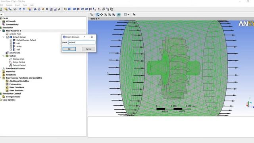Viewport: 254px width, 143px height.
Task: Click the flask Material toolbar icon
Action: (39, 9)
